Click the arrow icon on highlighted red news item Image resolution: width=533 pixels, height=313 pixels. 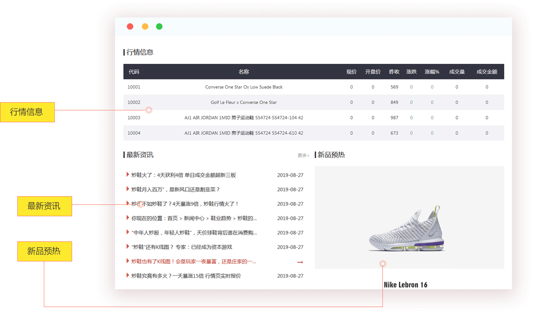pos(300,262)
